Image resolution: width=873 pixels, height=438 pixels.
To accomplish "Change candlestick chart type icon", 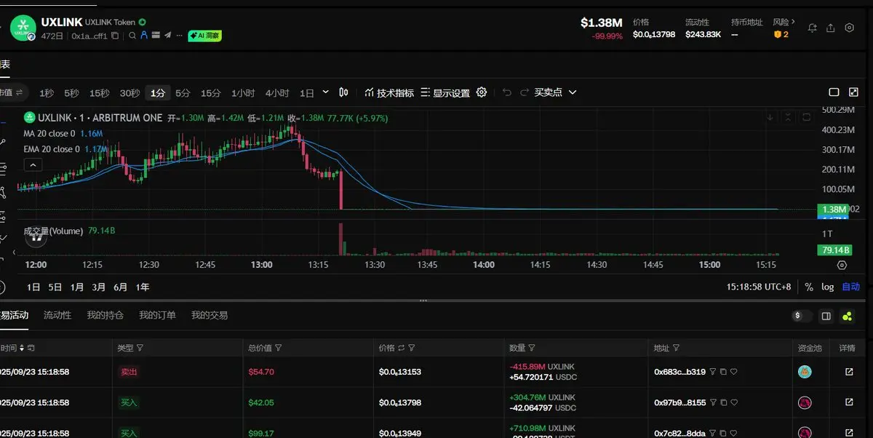I will 344,92.
